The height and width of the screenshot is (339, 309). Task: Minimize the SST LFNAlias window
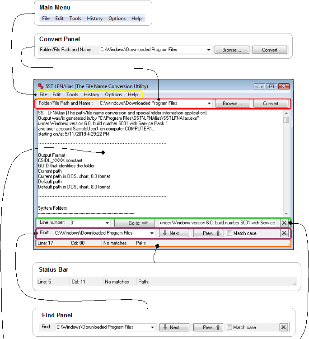[259, 86]
